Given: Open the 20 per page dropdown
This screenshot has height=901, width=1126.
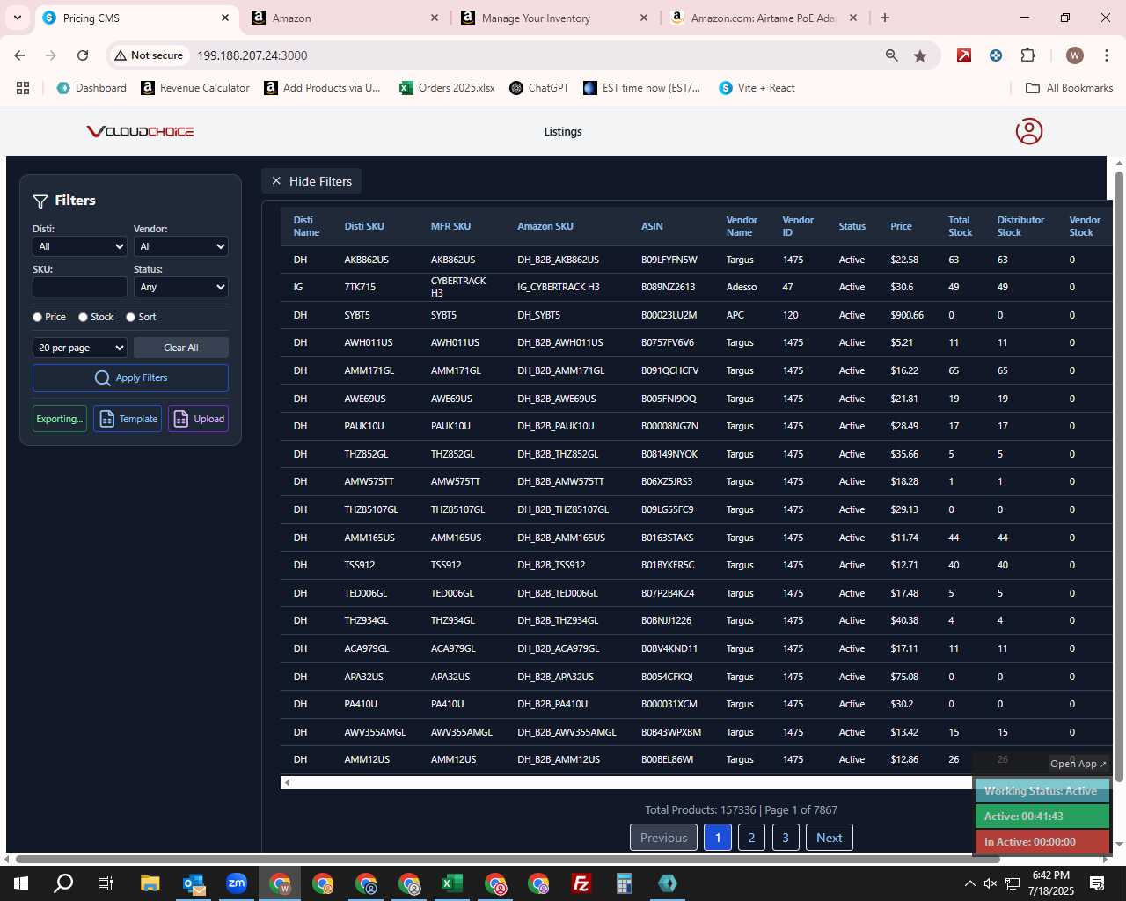Looking at the screenshot, I should coord(80,348).
